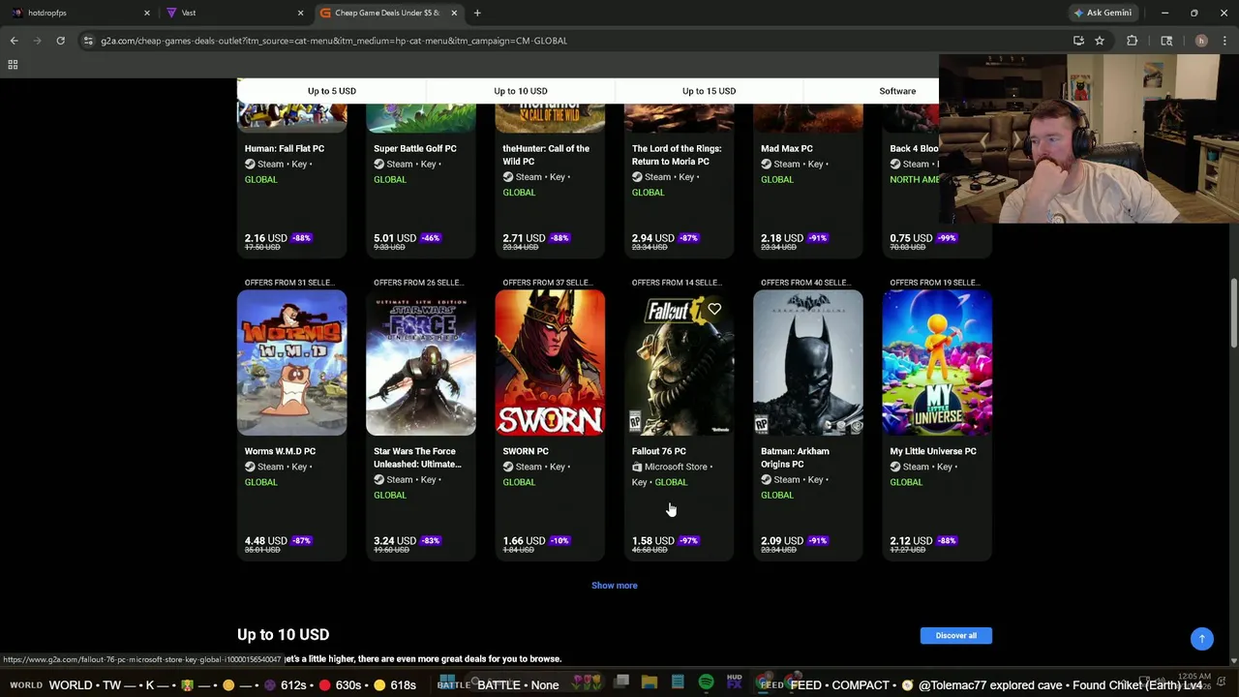This screenshot has width=1239, height=697.
Task: Click the Steam icon under SWORN PC
Action: [508, 467]
